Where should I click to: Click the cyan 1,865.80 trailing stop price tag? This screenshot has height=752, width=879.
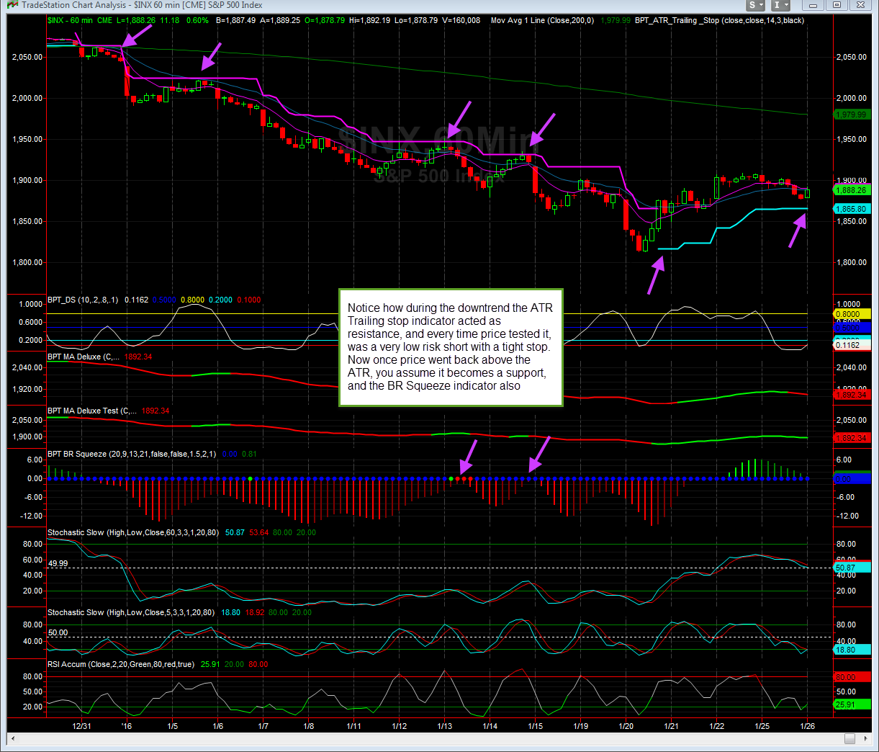tap(852, 209)
